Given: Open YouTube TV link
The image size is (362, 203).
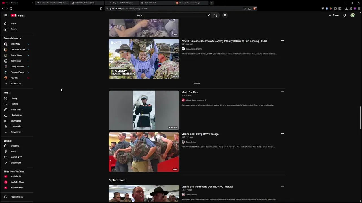Looking at the screenshot, I should tap(16, 176).
